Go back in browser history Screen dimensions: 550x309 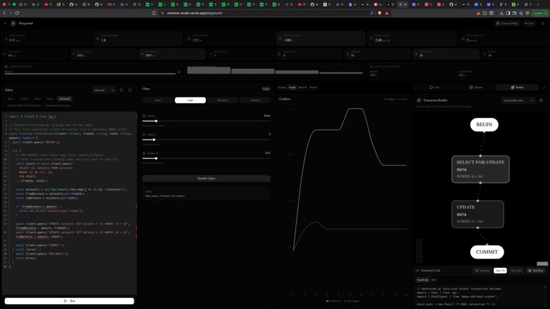click(x=4, y=13)
